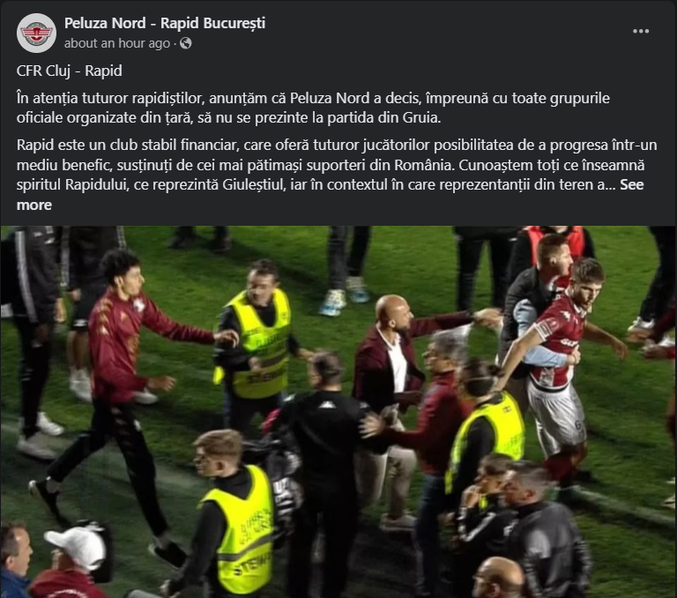Click the 'Peluza Nord a decis' phrase
The height and width of the screenshot is (598, 677).
354,98
